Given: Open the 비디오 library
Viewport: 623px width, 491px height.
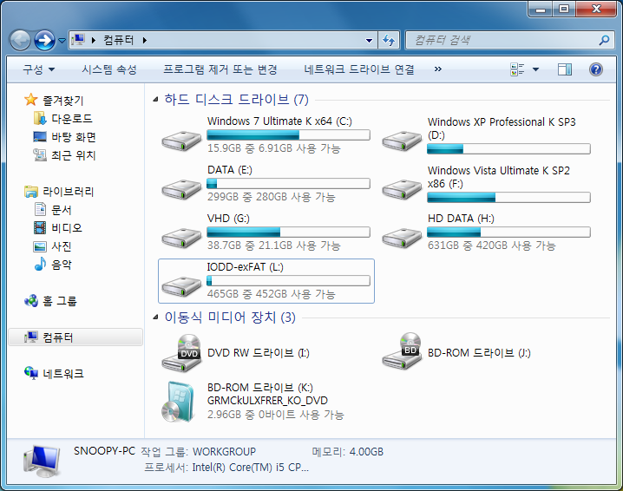Looking at the screenshot, I should 66,228.
